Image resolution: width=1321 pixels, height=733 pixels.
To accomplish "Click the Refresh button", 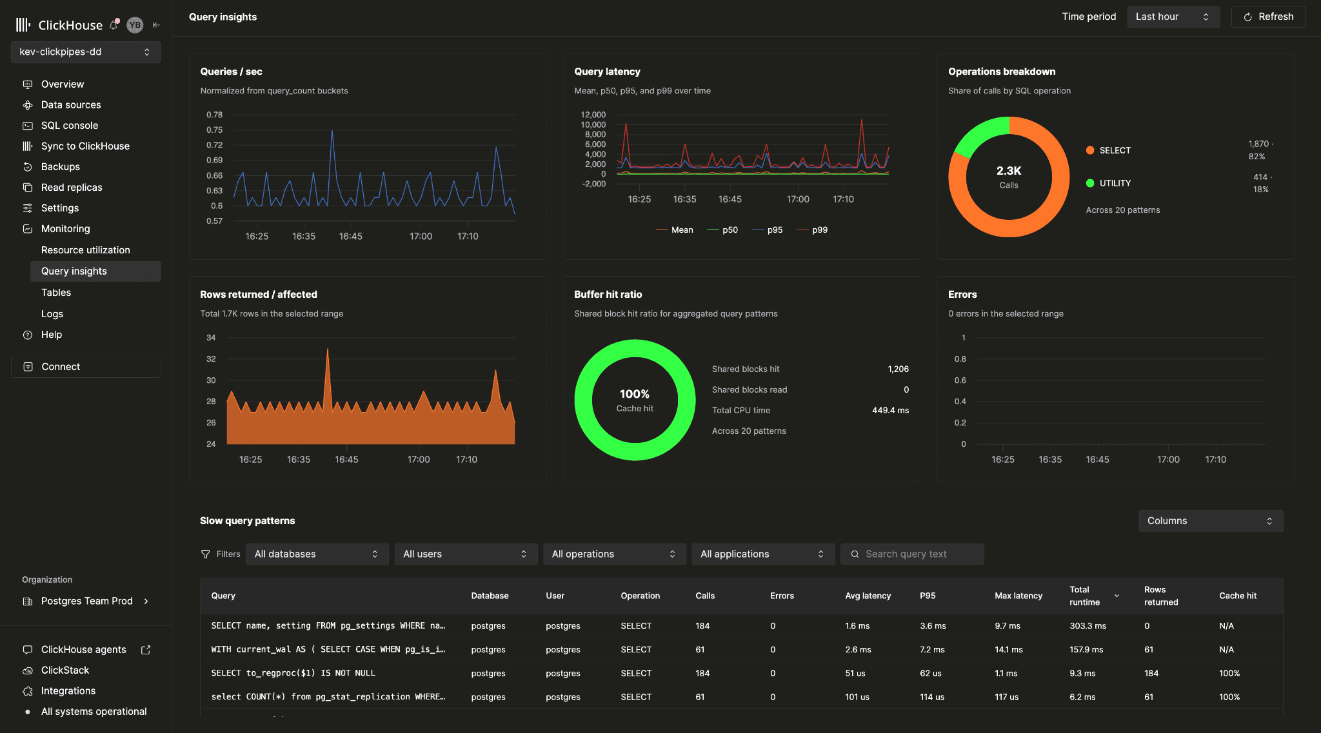I will [1268, 17].
